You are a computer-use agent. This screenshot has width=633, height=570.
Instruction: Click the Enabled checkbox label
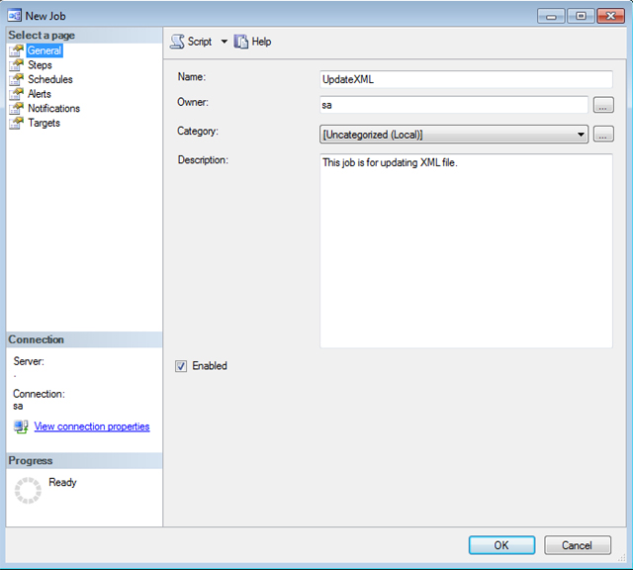point(210,366)
